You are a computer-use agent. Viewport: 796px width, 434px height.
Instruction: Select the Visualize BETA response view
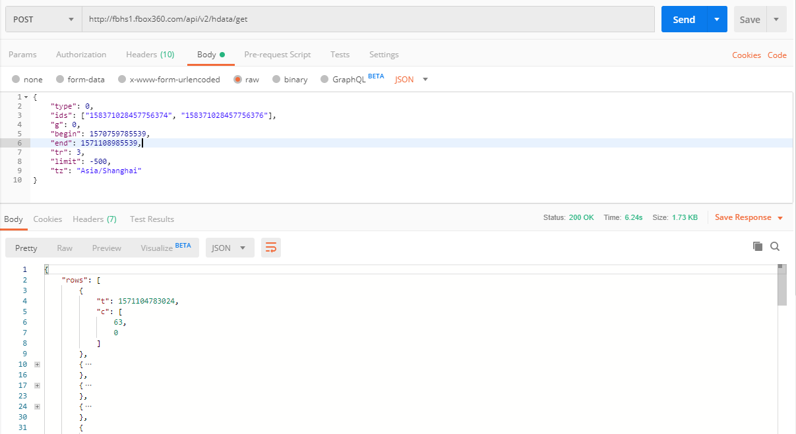(166, 248)
